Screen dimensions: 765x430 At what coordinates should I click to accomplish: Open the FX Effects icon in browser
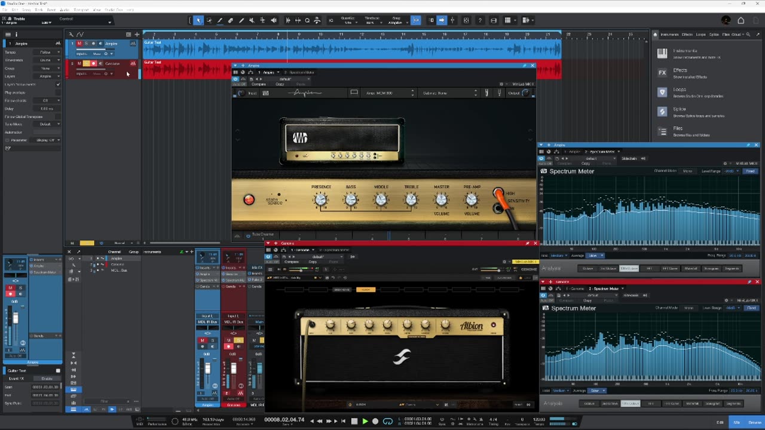coord(662,73)
